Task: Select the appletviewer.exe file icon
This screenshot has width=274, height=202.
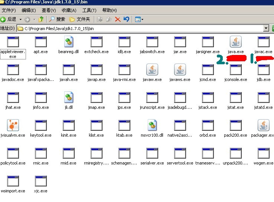Action: click(x=13, y=42)
